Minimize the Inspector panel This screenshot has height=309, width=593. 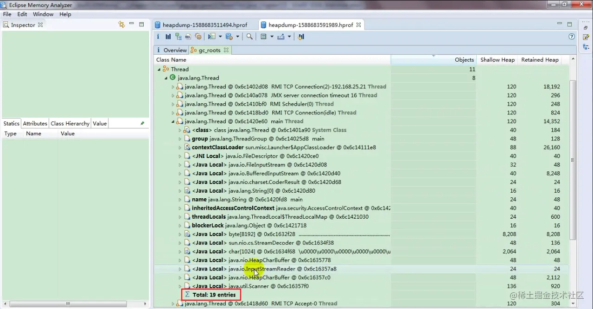pos(132,24)
